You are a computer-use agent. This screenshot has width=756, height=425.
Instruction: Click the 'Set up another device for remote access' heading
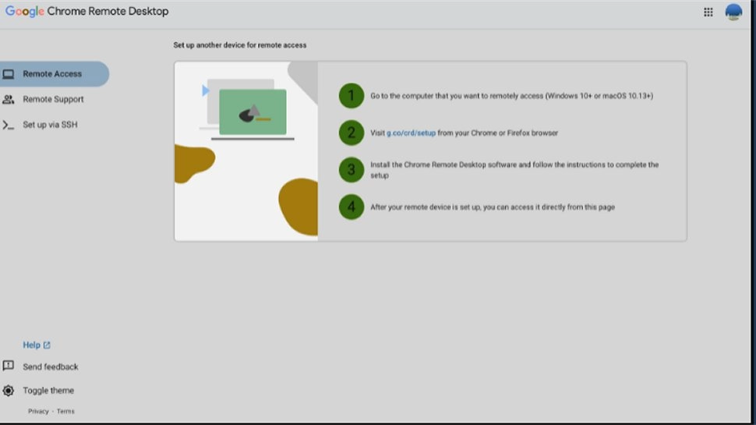(239, 45)
